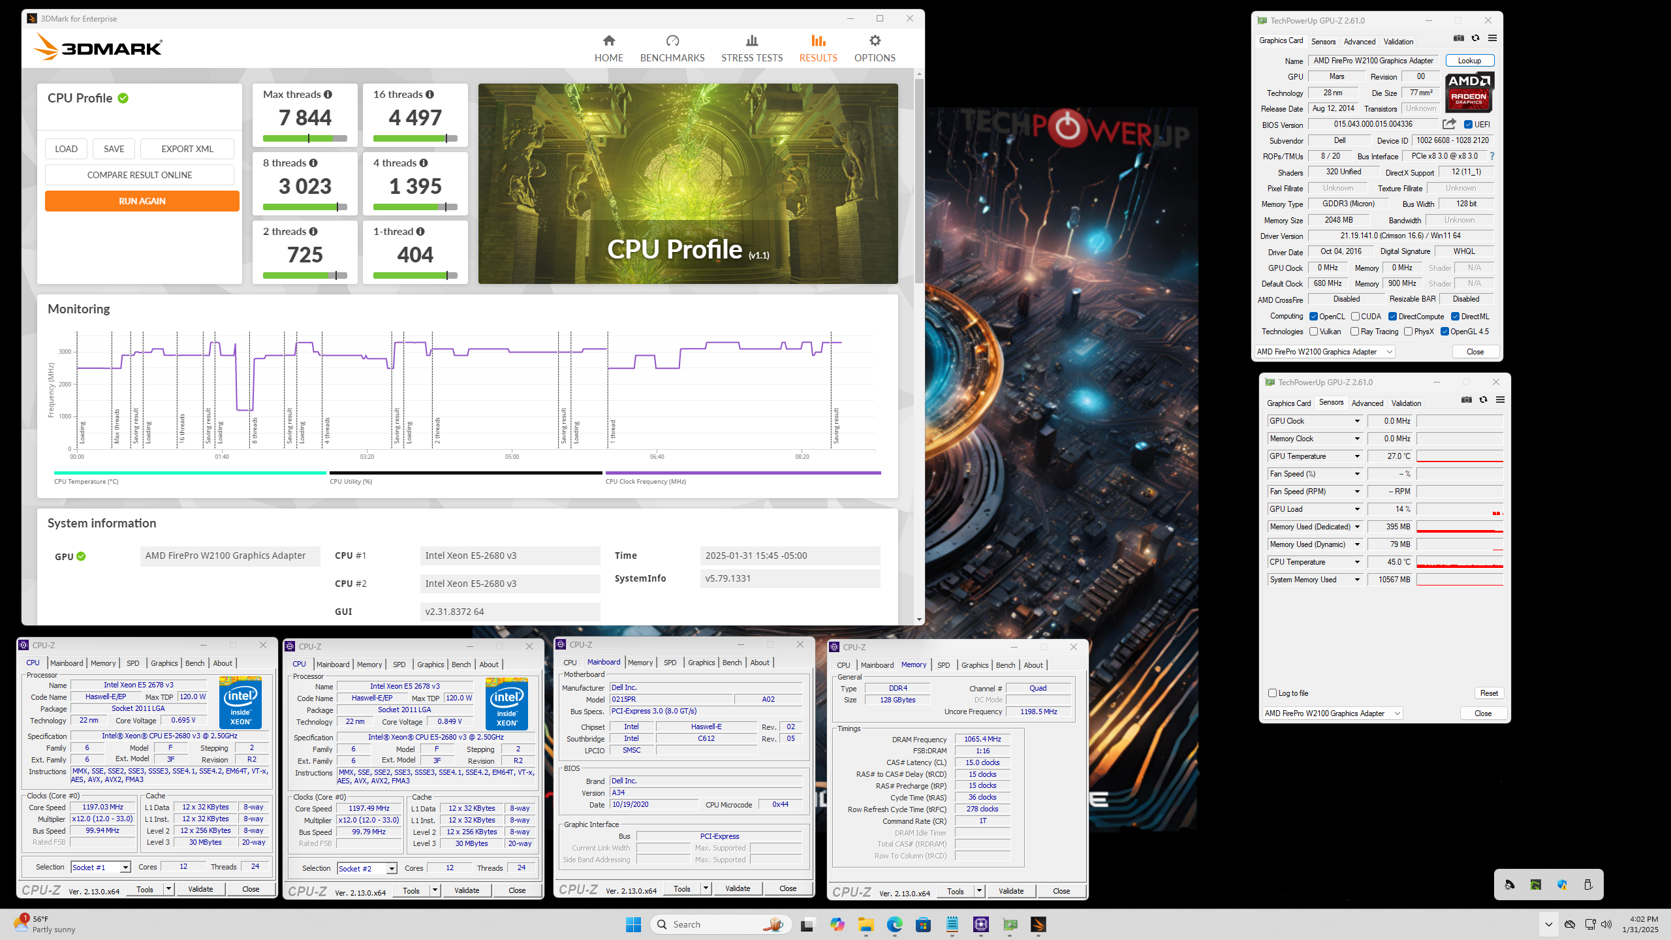
Task: Toggle the DirectML checkbox
Action: click(x=1455, y=317)
